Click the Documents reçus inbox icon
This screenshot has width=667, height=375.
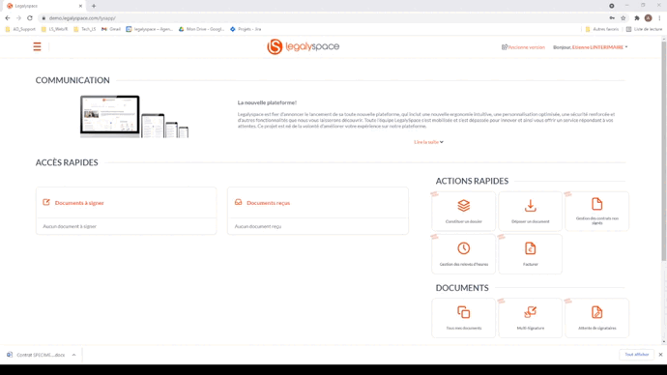(x=238, y=202)
